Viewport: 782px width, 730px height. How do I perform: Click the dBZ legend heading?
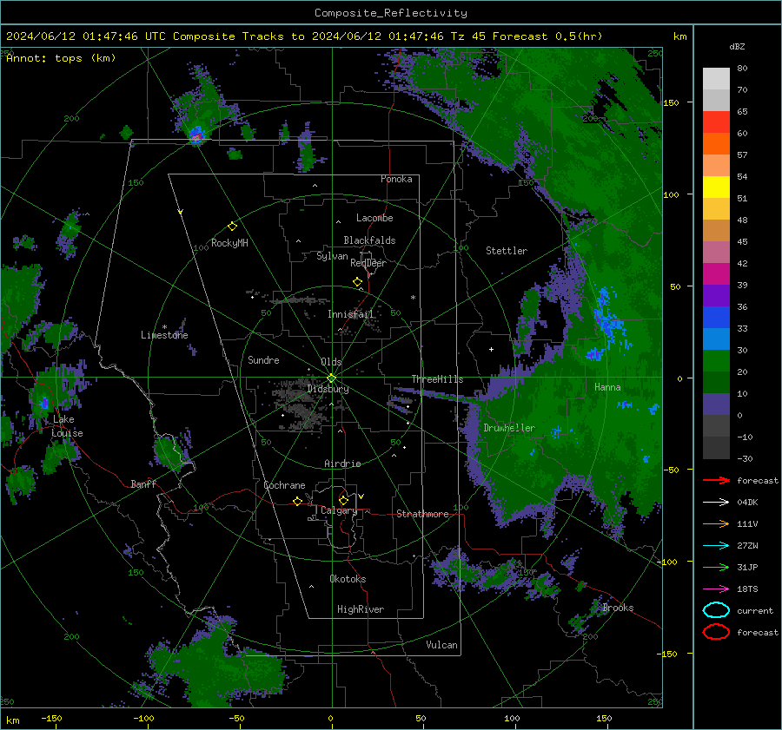click(x=737, y=47)
